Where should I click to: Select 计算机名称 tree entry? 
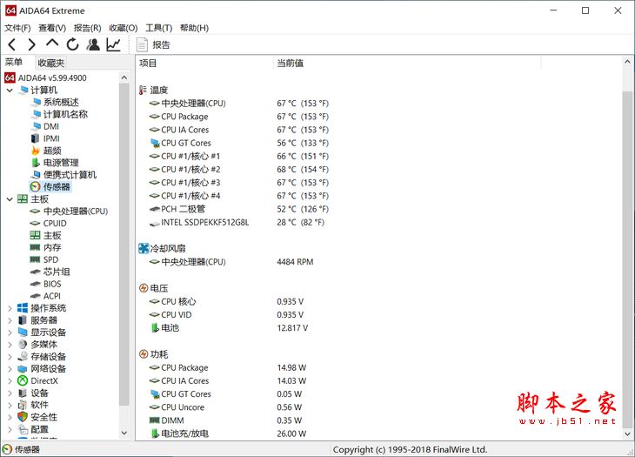(65, 114)
